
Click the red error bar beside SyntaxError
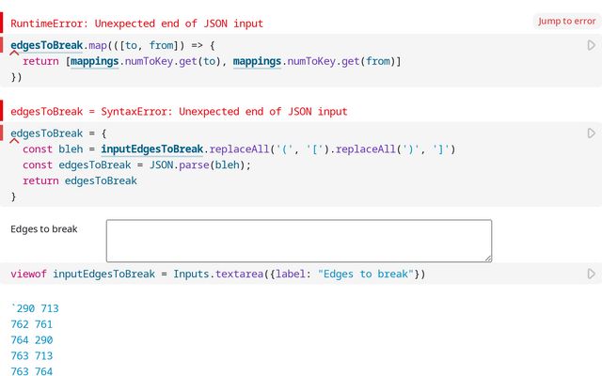click(2, 111)
